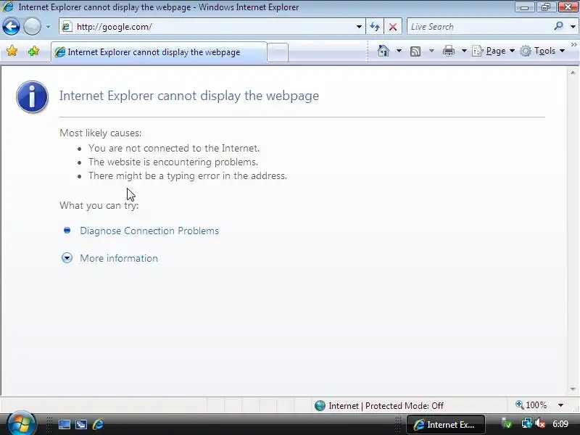Click the taskbar clock showing 6:09

click(x=560, y=424)
